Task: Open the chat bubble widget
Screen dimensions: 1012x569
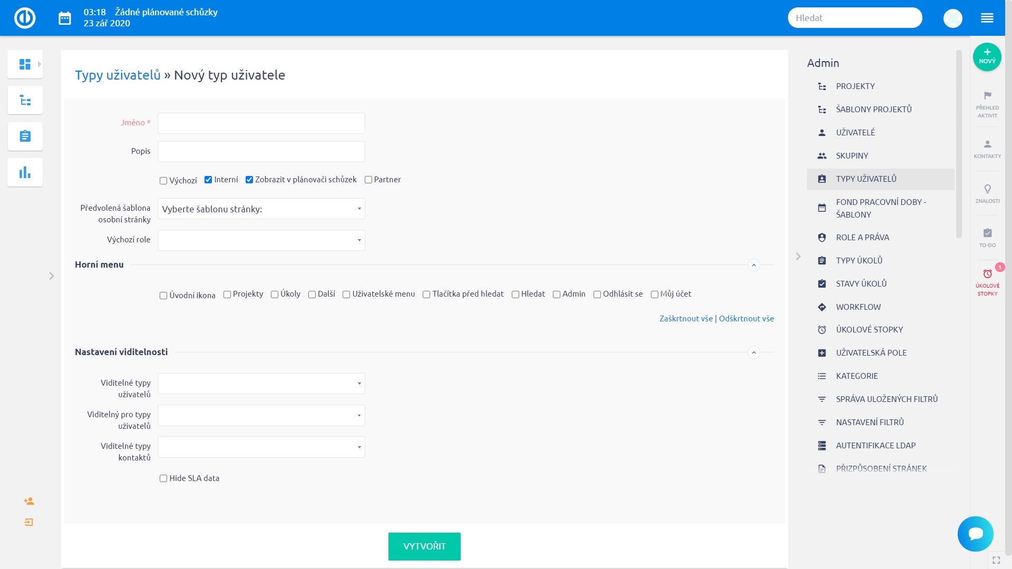Action: [x=975, y=534]
